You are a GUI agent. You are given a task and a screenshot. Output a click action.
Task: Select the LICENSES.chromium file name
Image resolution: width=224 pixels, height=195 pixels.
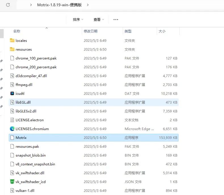[32, 129]
